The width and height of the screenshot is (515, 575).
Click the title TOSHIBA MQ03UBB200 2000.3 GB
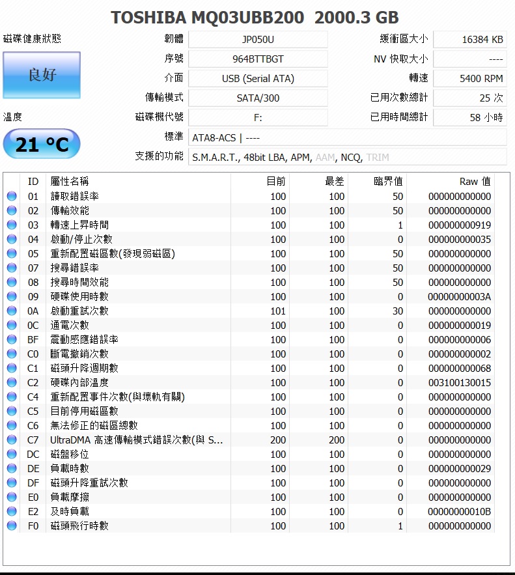pos(255,17)
